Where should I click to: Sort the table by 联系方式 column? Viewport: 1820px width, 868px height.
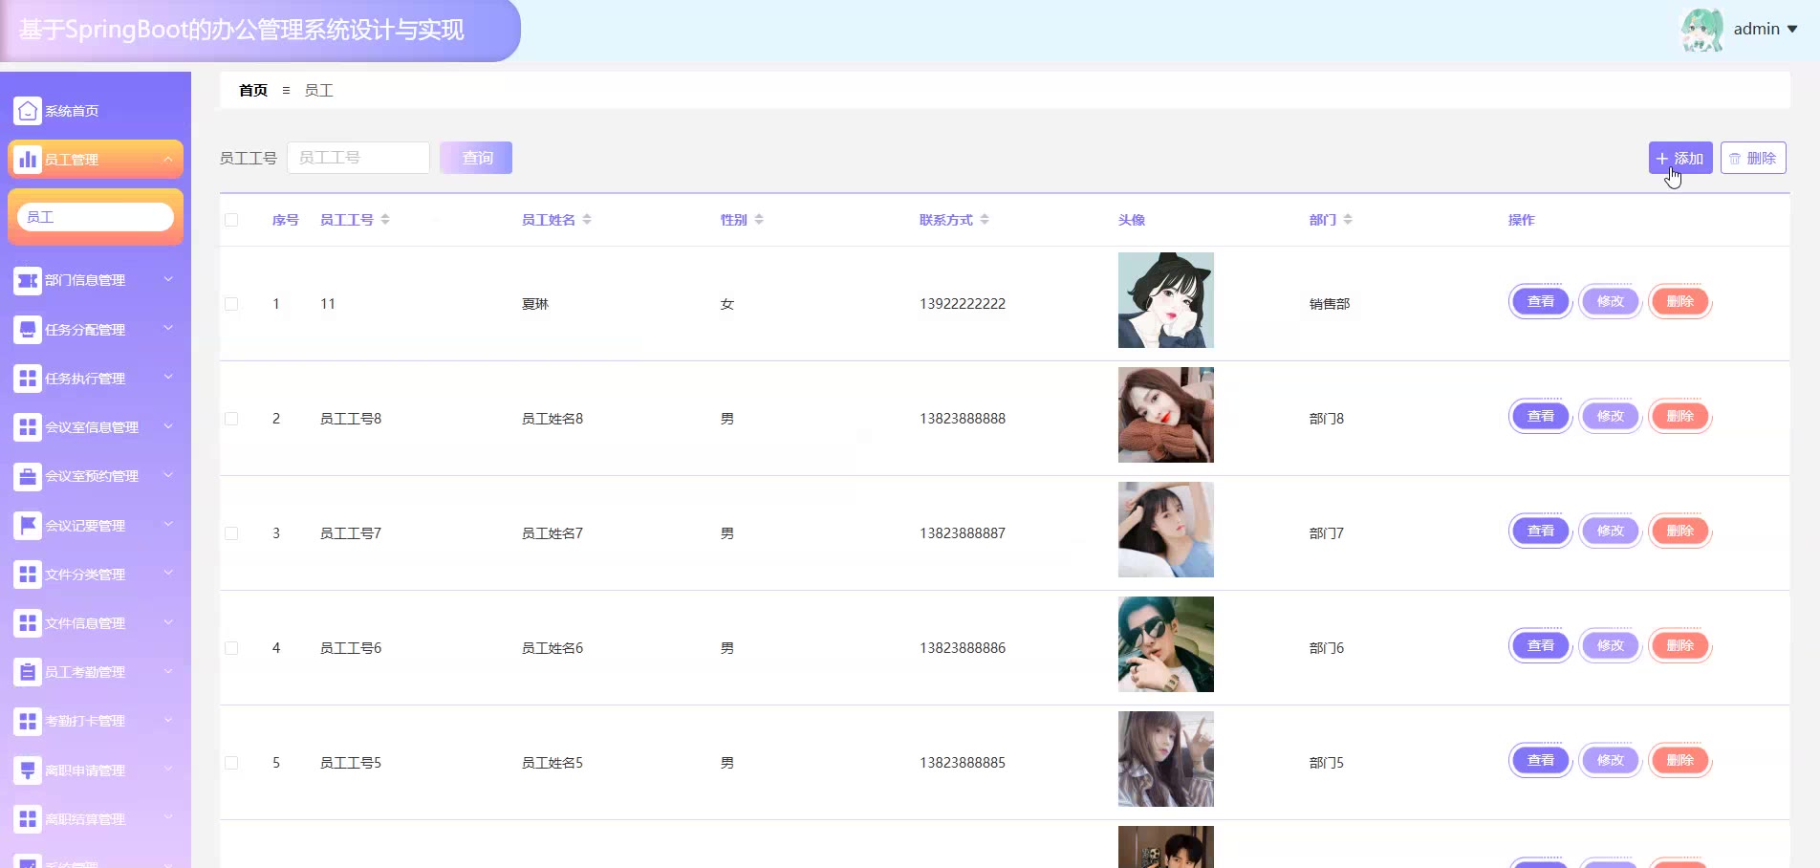click(985, 220)
